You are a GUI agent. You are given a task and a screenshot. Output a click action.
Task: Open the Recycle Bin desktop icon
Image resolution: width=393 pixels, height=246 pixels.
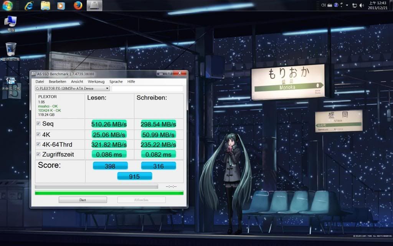[11, 52]
